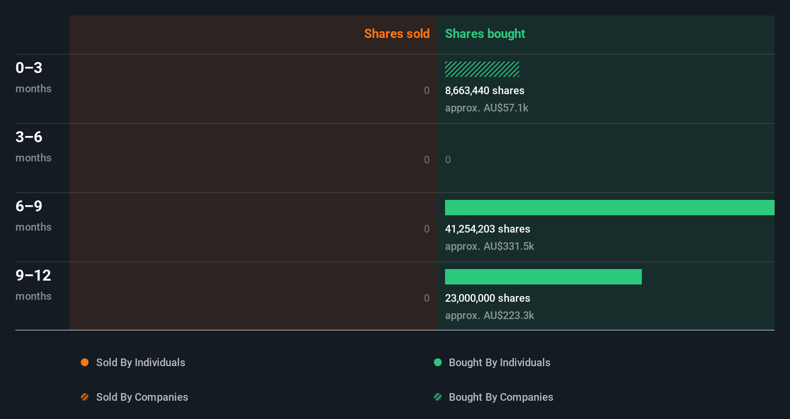Screen dimensions: 790x419
Task: Click the approx. AU$331.5k amount
Action: point(489,246)
